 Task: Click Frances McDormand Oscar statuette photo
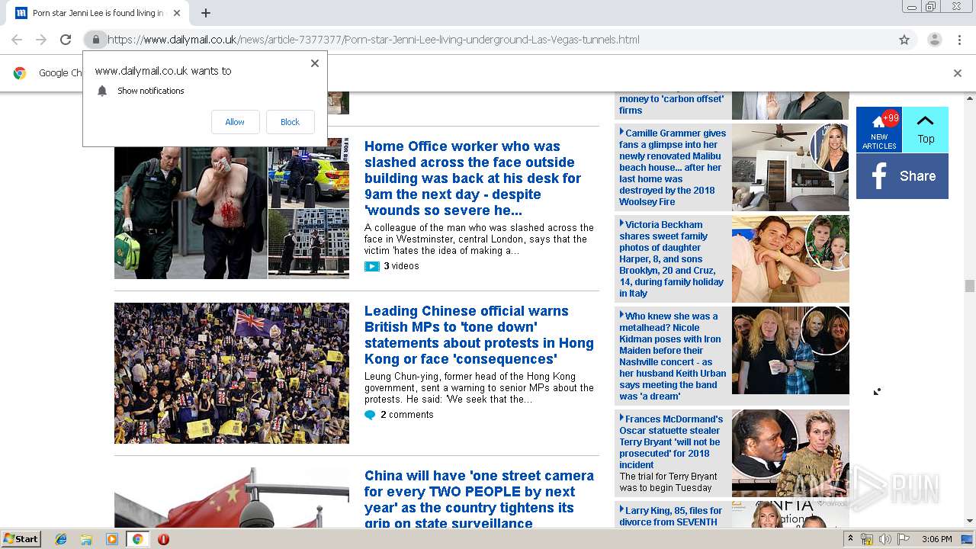click(x=790, y=453)
